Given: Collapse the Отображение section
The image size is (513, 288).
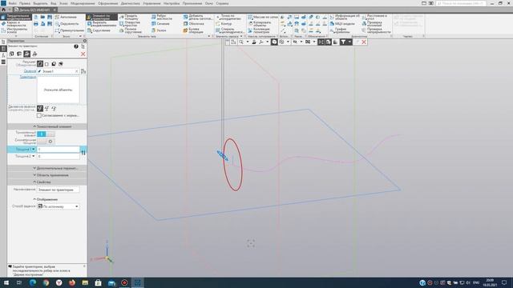Looking at the screenshot, I should pos(46,199).
